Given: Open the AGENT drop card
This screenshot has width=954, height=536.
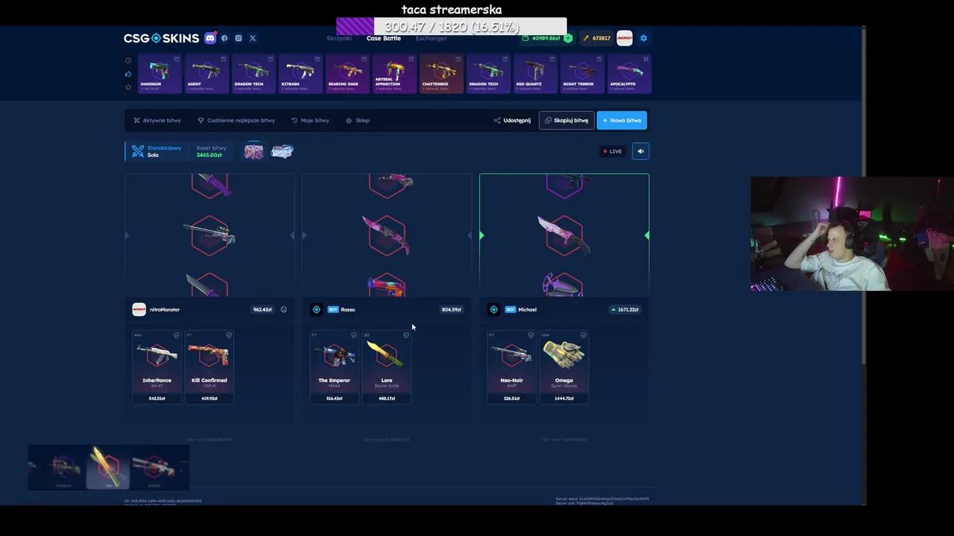Looking at the screenshot, I should click(x=206, y=74).
